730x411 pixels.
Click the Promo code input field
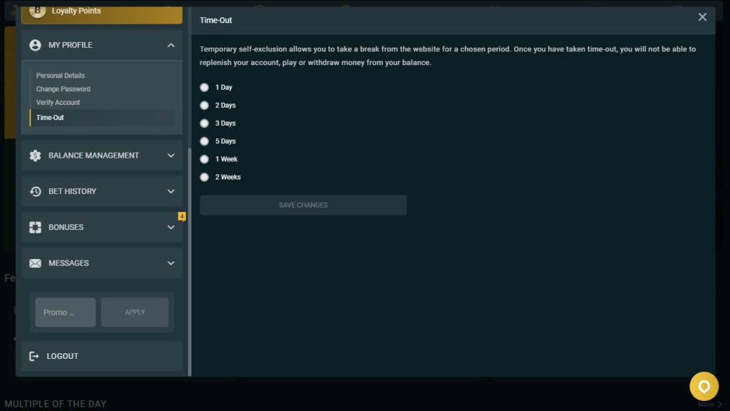pos(66,313)
